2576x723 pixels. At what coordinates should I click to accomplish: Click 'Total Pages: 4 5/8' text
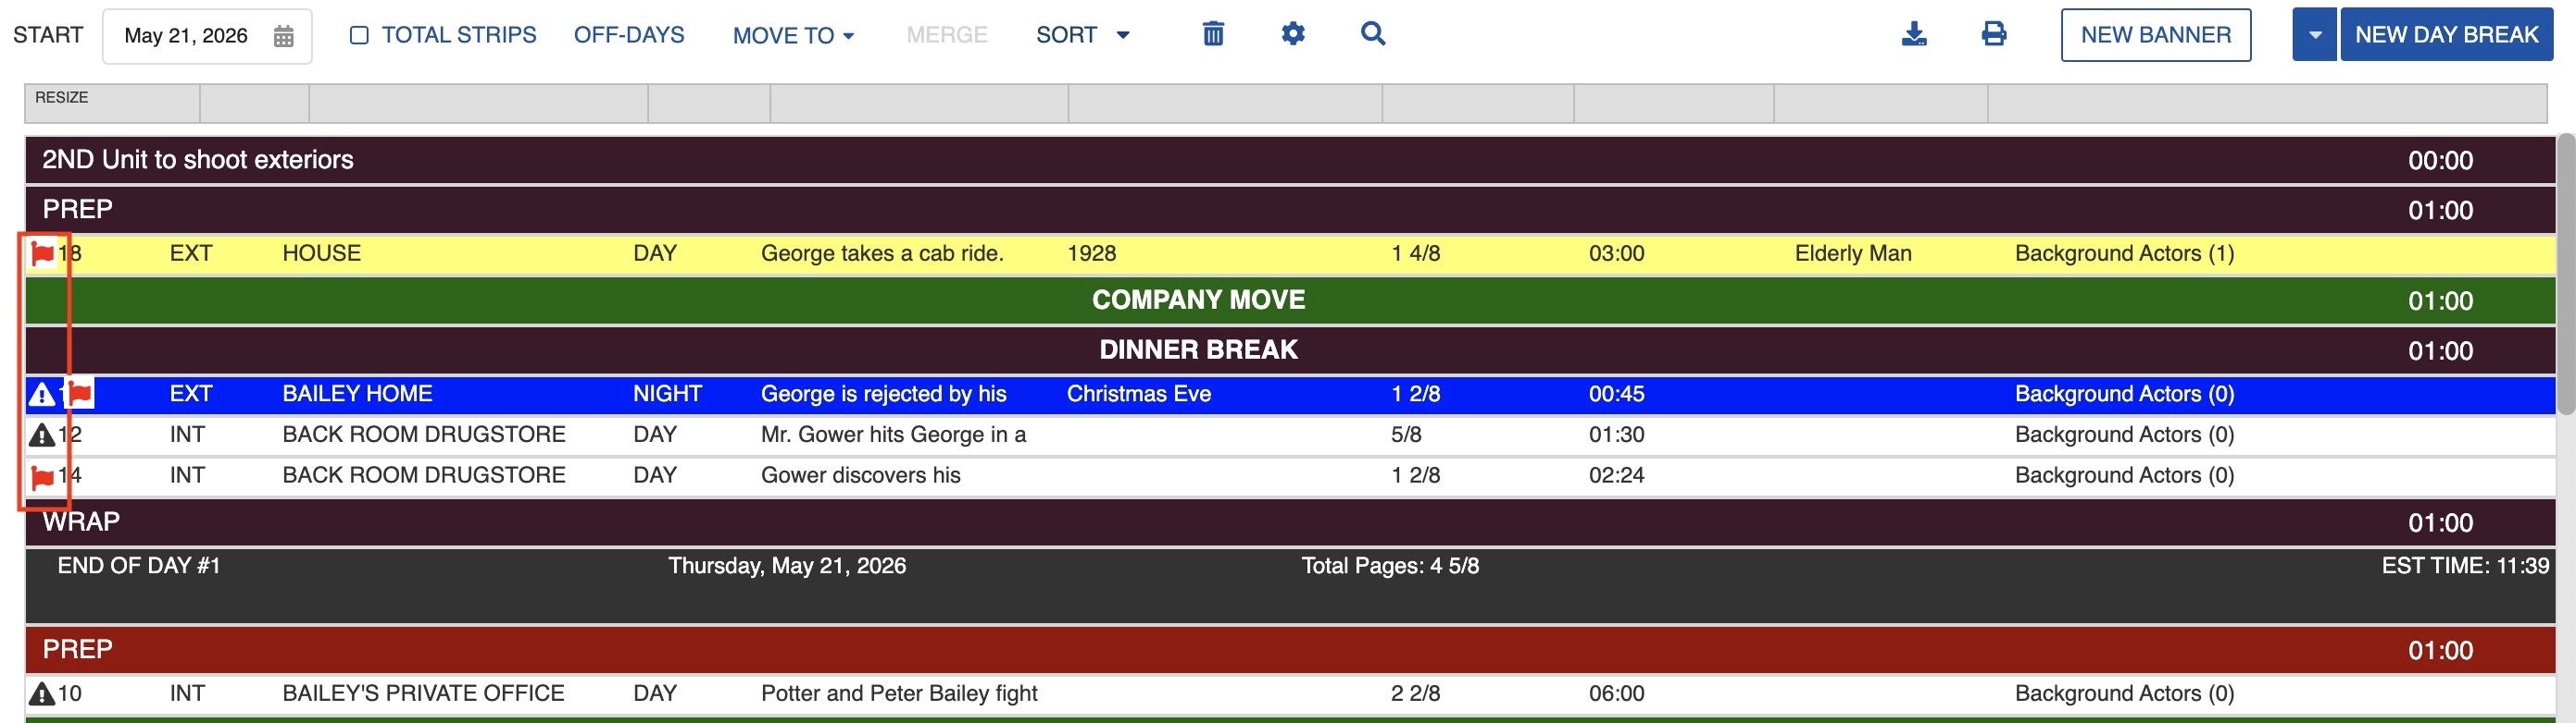pyautogui.click(x=1390, y=566)
